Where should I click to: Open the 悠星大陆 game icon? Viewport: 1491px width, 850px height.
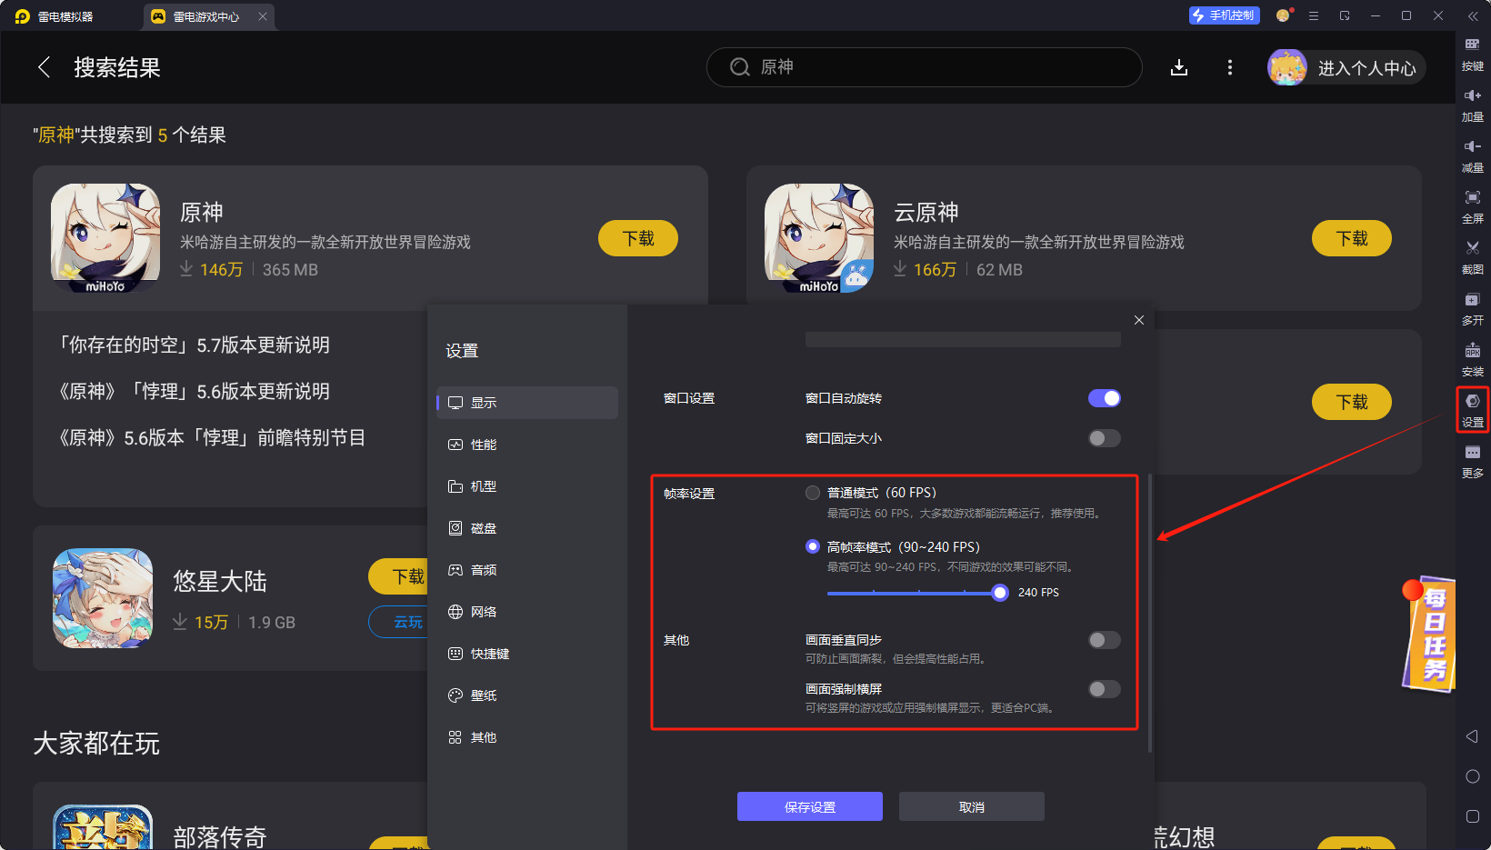[103, 598]
